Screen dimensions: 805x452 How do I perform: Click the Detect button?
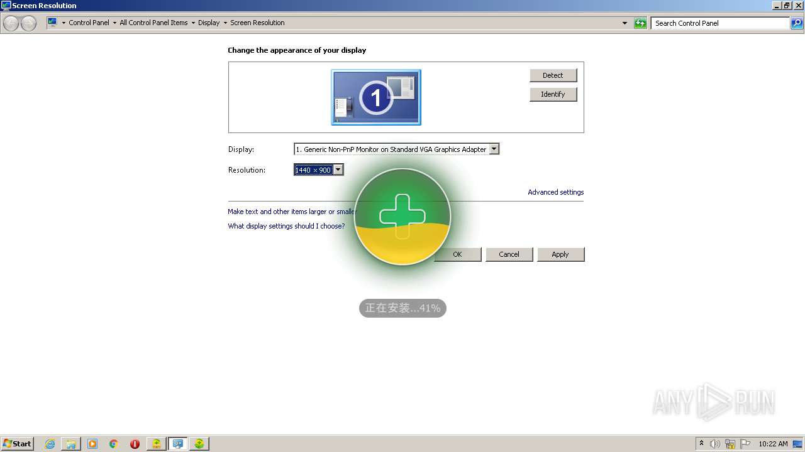tap(553, 75)
